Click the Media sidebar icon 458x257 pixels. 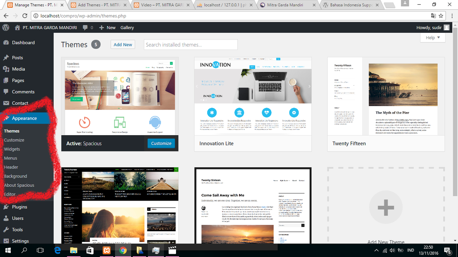(6, 69)
